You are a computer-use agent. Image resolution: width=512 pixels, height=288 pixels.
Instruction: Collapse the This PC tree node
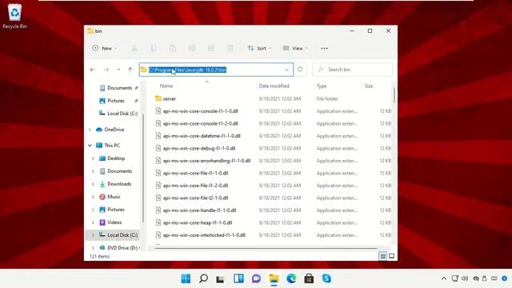[x=90, y=146]
